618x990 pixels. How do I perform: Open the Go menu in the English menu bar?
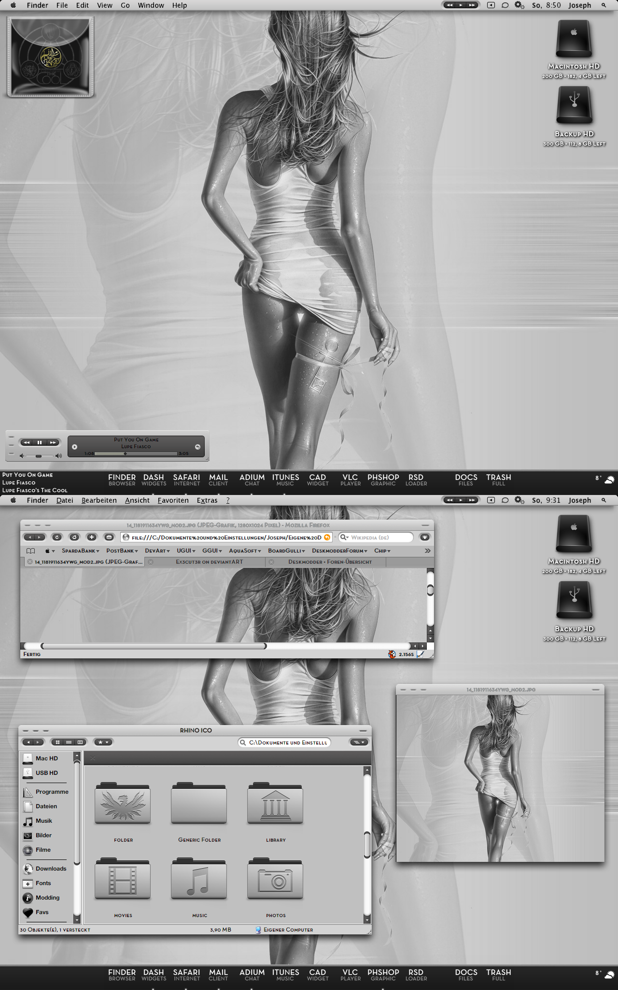pos(125,5)
